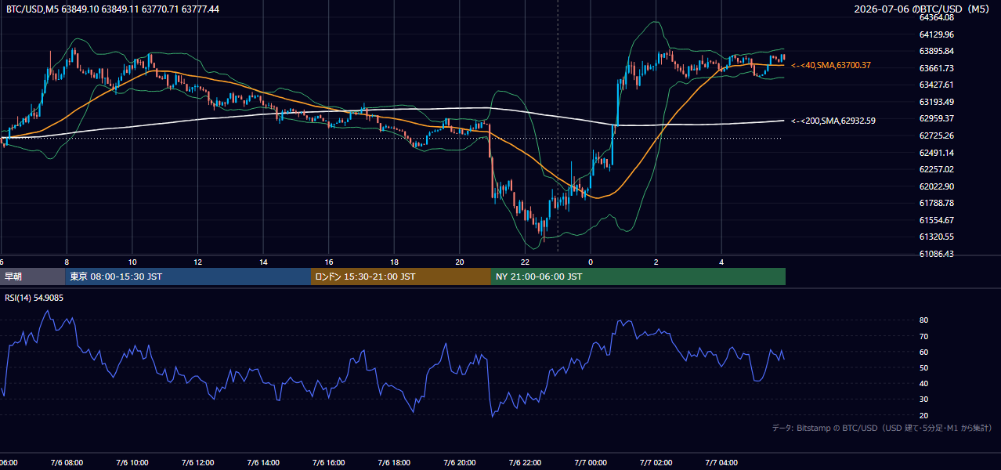1001x470 pixels.
Task: Click hour tick 10 under price chart
Action: [x=132, y=262]
